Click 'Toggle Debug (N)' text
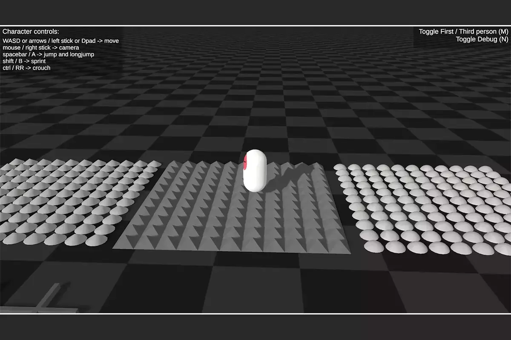The width and height of the screenshot is (511, 340). coord(482,39)
